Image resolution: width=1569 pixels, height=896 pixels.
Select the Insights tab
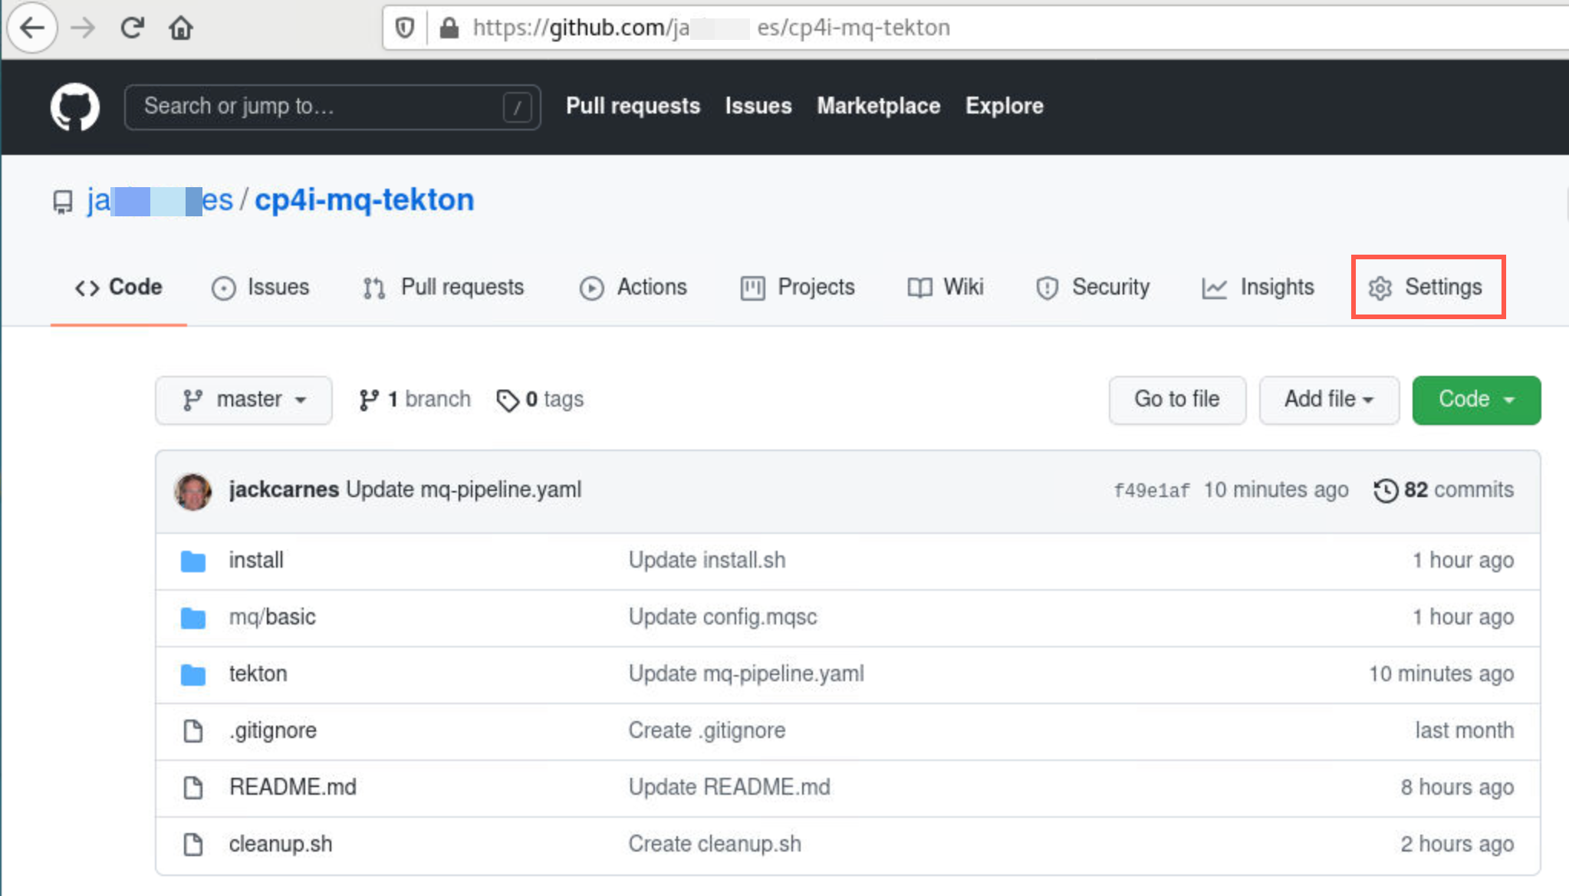(x=1258, y=287)
